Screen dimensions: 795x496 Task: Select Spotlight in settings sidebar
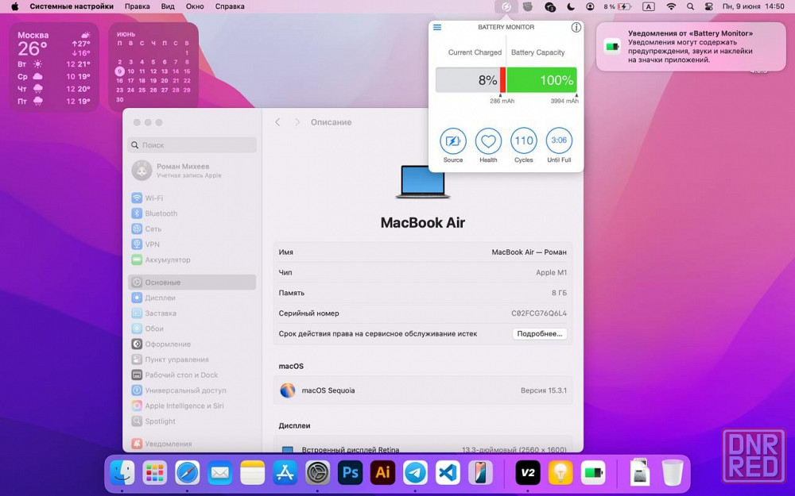click(192, 421)
